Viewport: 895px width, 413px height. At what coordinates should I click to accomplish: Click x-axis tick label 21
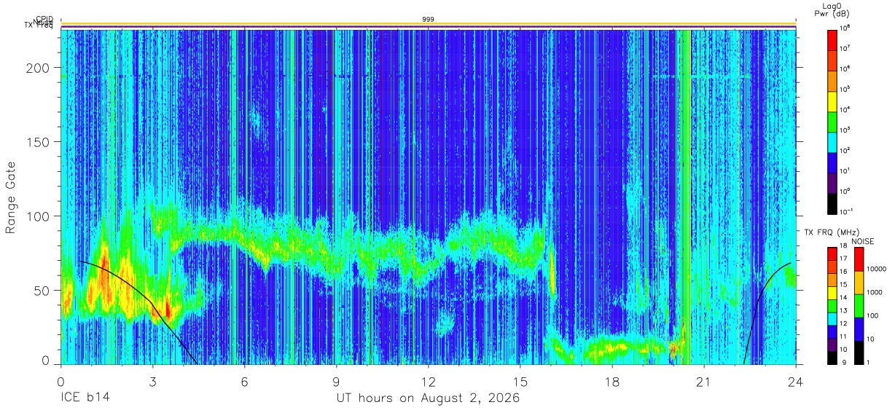coord(703,382)
